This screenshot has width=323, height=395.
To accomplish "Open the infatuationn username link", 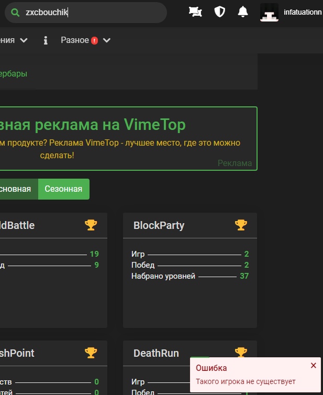I will 302,12.
